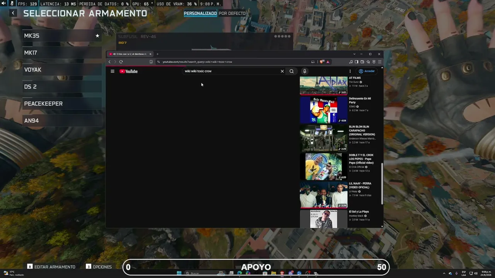Open the browser main menu
This screenshot has width=495, height=278.
(x=380, y=62)
